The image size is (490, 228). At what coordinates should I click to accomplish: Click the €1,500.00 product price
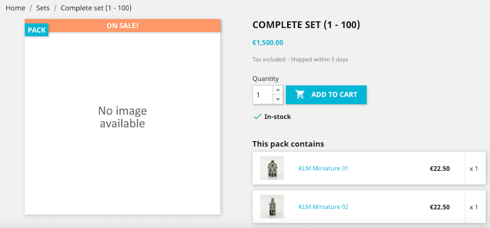[268, 43]
